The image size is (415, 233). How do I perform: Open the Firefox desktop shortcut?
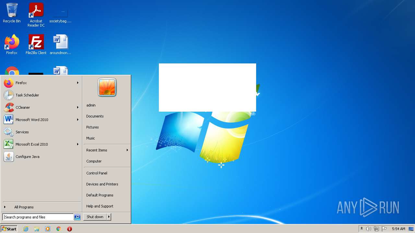(12, 44)
